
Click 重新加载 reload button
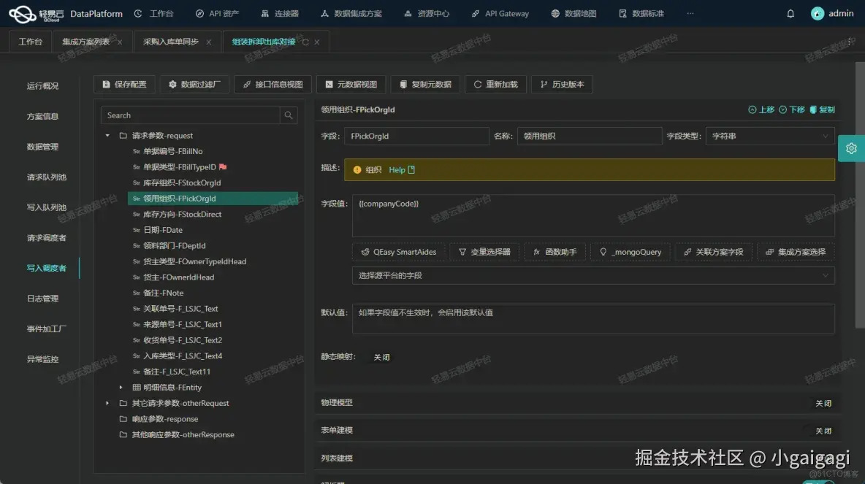tap(495, 85)
